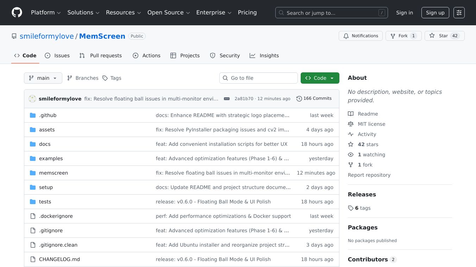Open the .dockerignore file
The width and height of the screenshot is (476, 267).
56,216
